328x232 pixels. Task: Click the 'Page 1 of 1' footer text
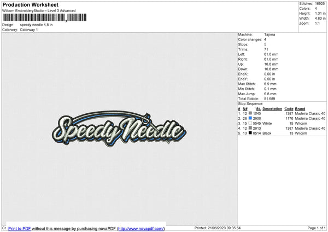tap(317, 228)
